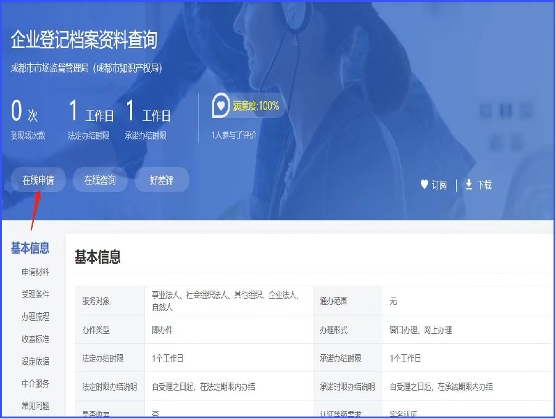Click 中介服务 in the sidebar
Viewport: 556px width, 419px height.
tap(35, 383)
